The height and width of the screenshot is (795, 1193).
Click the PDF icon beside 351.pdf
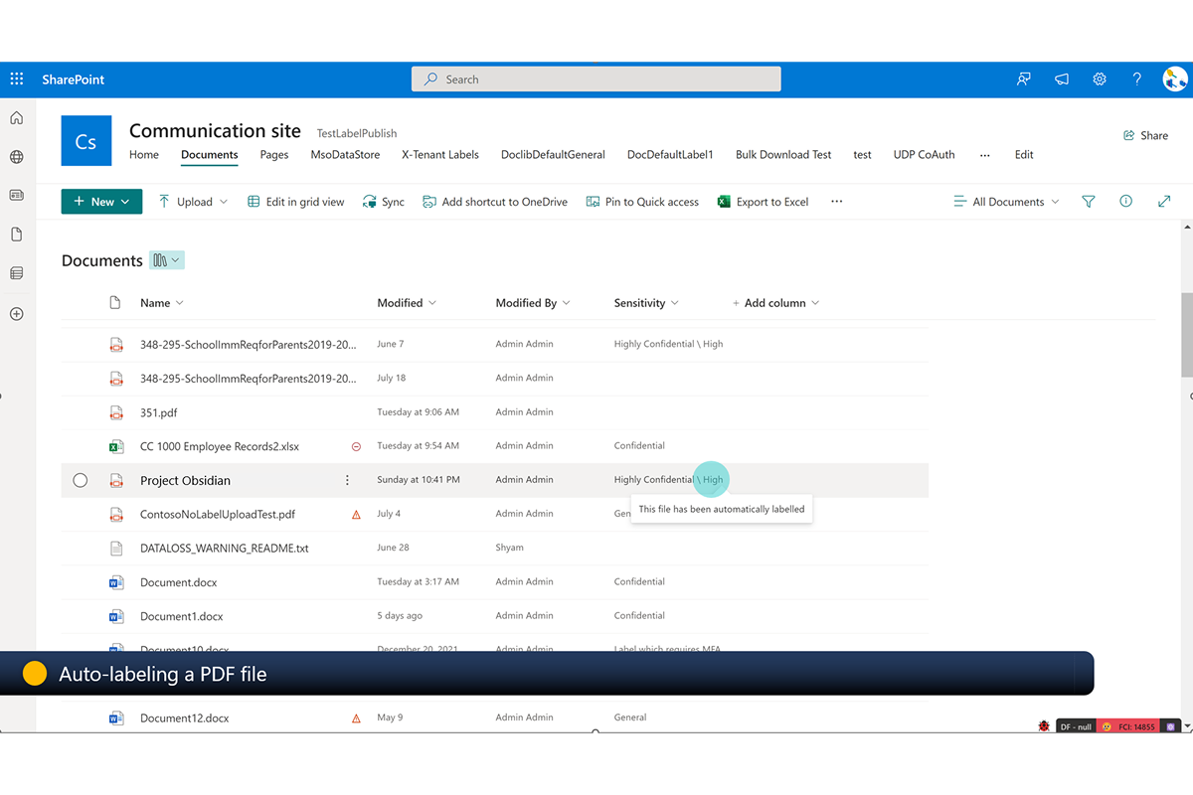[x=116, y=412]
